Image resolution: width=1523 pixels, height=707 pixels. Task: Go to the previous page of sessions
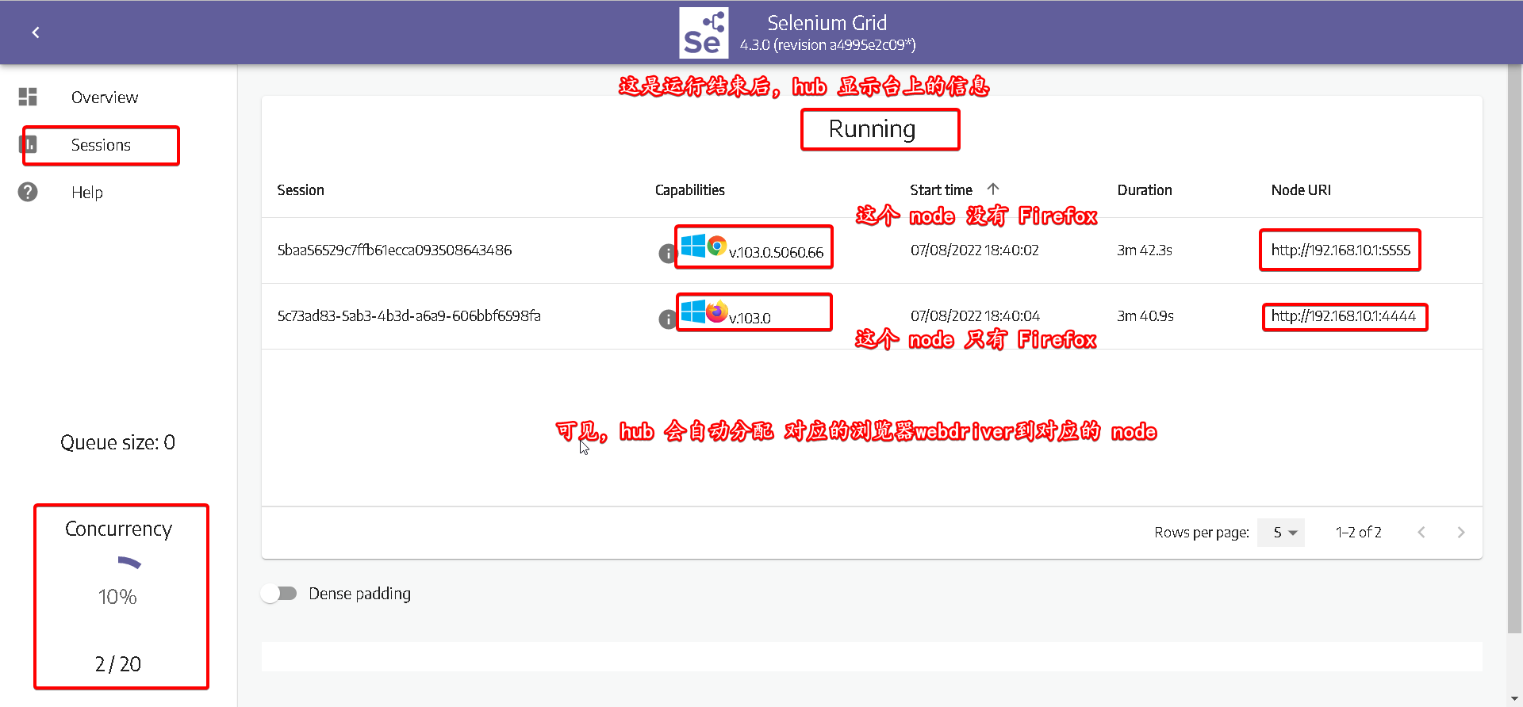point(1421,533)
